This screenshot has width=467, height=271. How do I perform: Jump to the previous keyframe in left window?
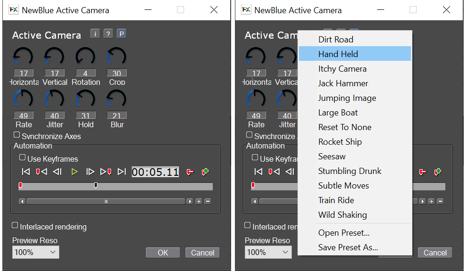41,172
